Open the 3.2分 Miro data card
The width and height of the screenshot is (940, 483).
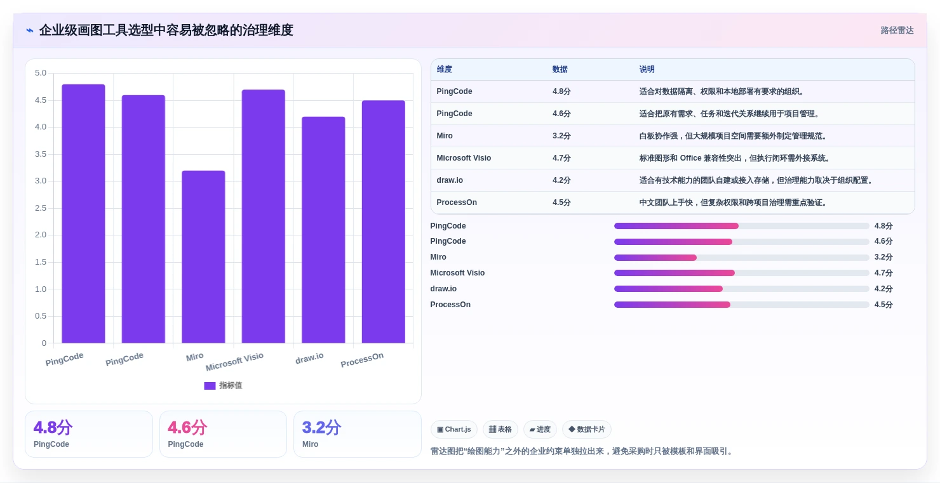[x=358, y=434]
